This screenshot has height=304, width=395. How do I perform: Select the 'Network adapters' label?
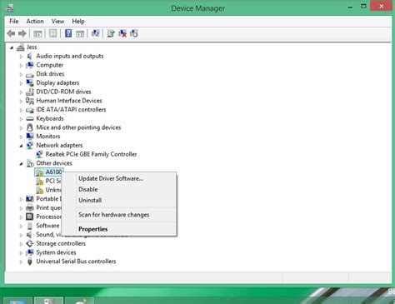pyautogui.click(x=59, y=145)
